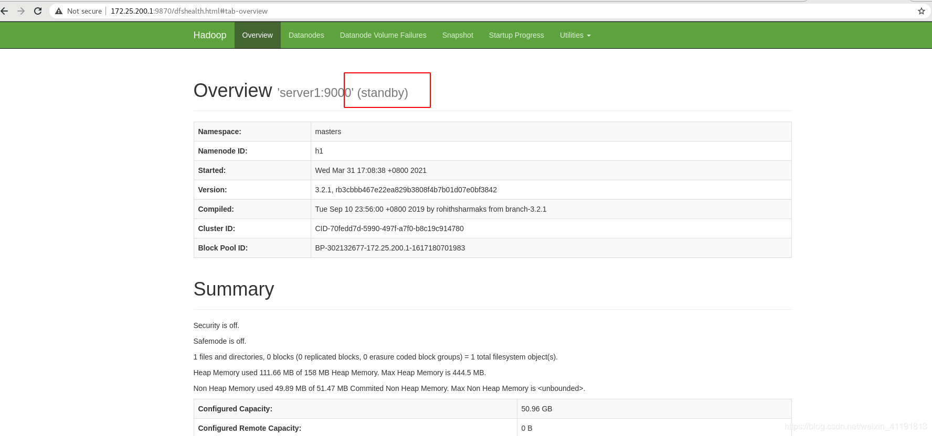
Task: Click the Block Pool ID: label
Action: [223, 248]
